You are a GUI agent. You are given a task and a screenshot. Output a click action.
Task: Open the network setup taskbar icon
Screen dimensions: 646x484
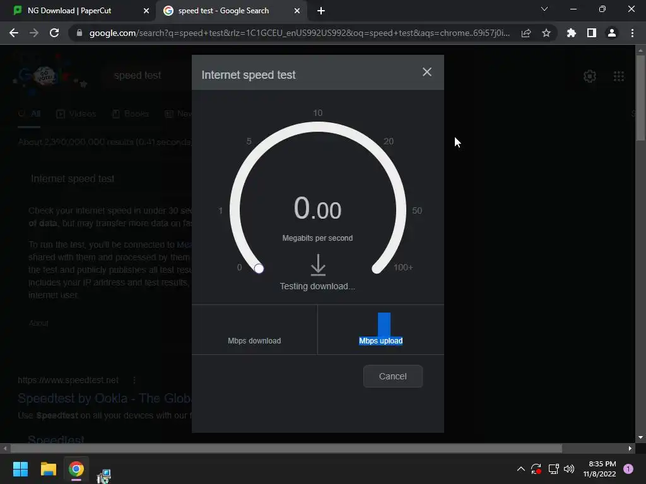(104, 476)
